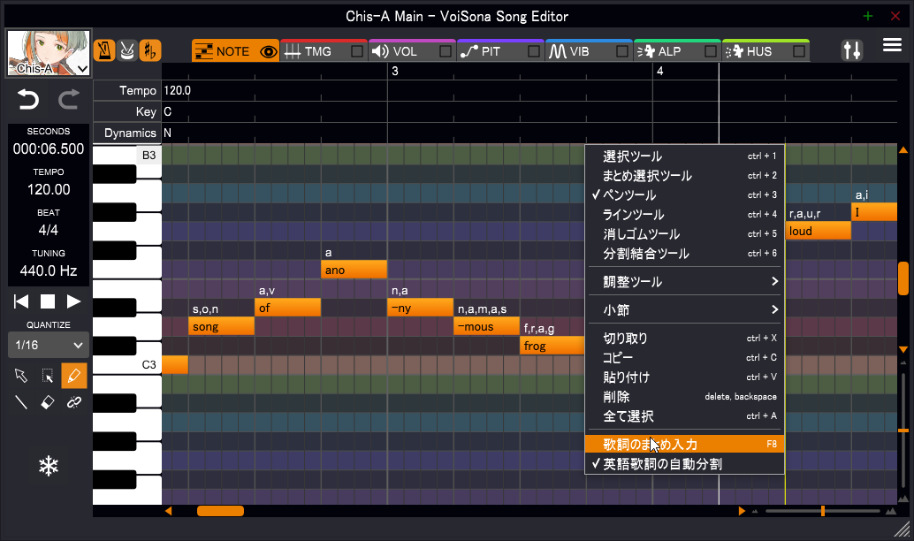Stop playback
Screen dimensions: 914x541
(x=47, y=301)
